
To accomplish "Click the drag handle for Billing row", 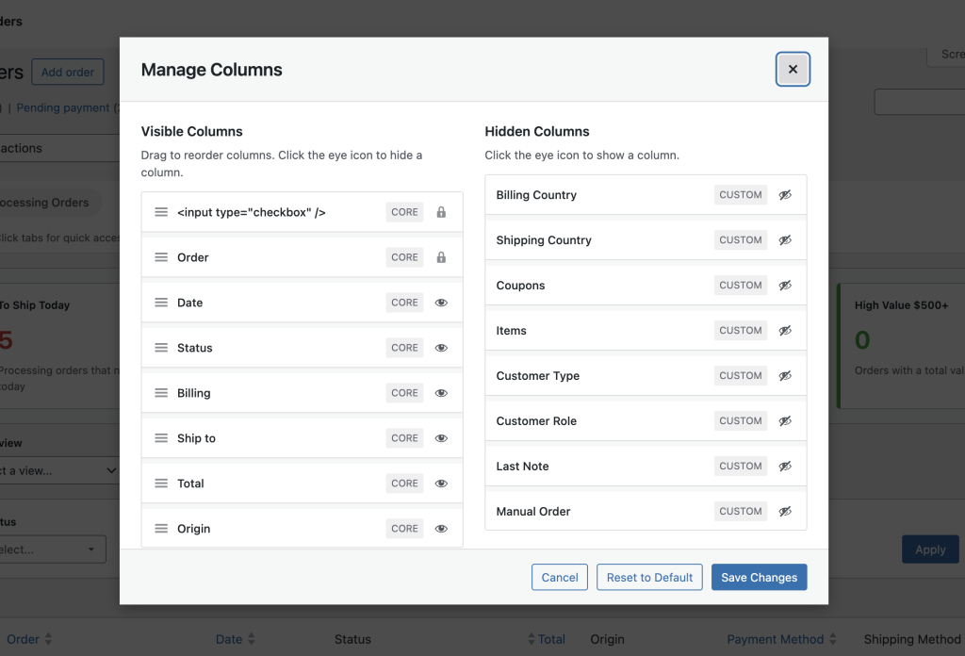I will tap(161, 393).
